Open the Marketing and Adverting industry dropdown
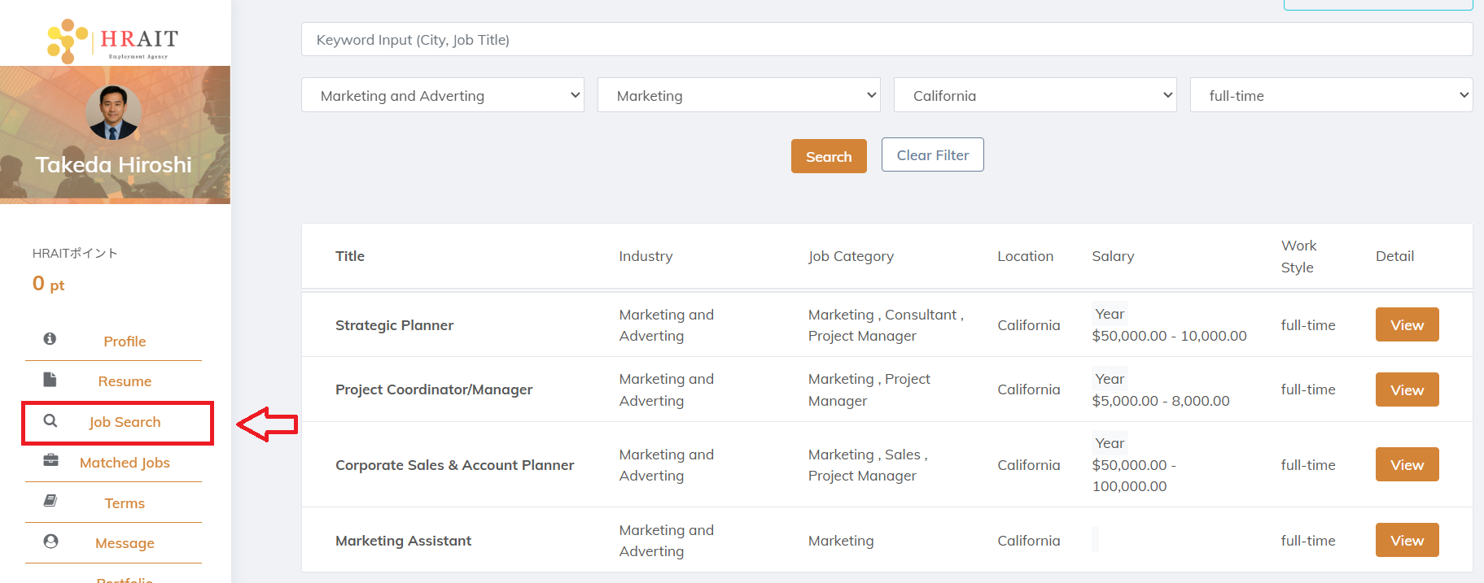The width and height of the screenshot is (1484, 583). [442, 95]
